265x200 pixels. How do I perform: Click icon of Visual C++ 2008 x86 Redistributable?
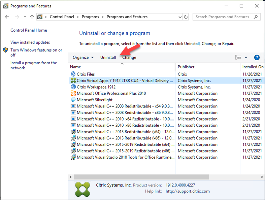pyautogui.click(x=73, y=112)
